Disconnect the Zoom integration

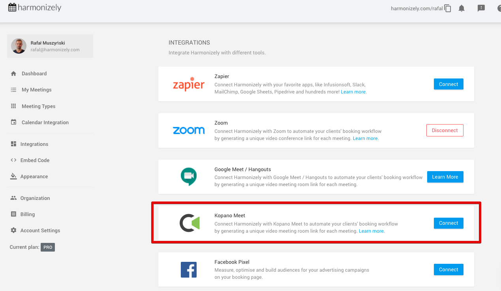[x=445, y=130]
